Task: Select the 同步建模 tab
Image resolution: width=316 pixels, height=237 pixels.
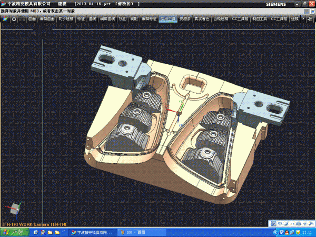Action: click(x=66, y=19)
